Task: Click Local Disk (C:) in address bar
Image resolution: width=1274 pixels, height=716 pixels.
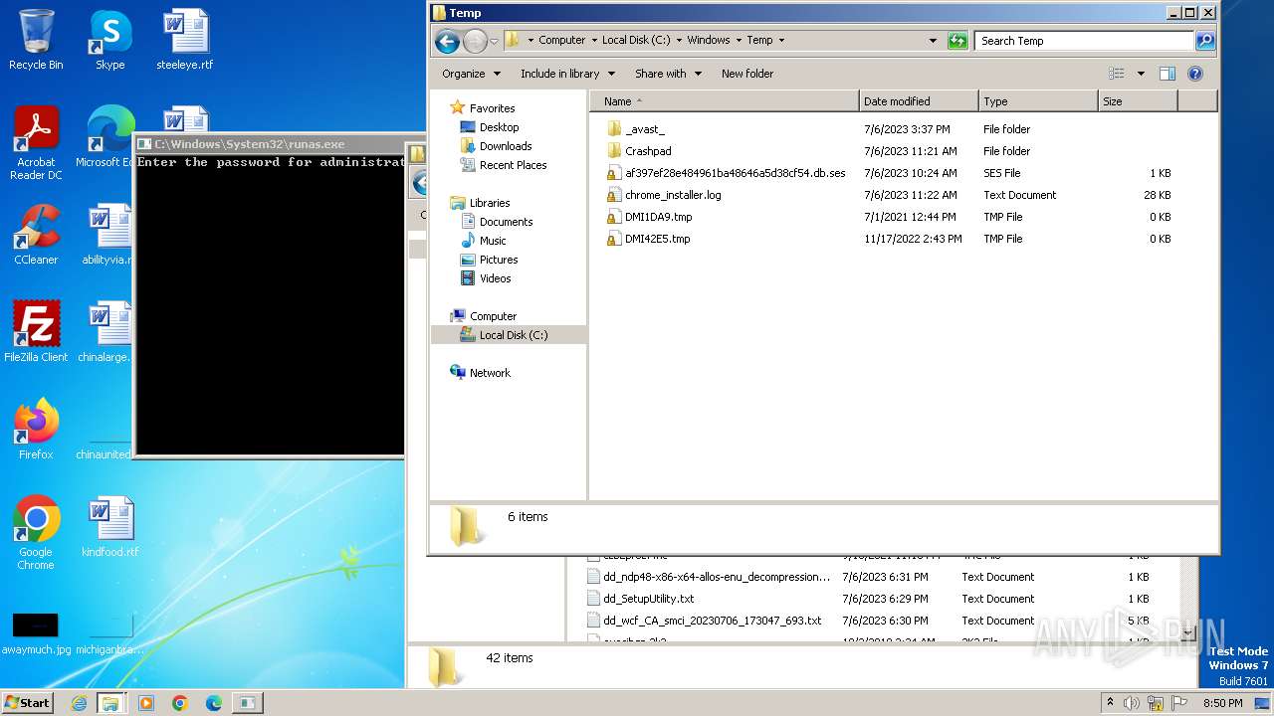Action: tap(636, 41)
